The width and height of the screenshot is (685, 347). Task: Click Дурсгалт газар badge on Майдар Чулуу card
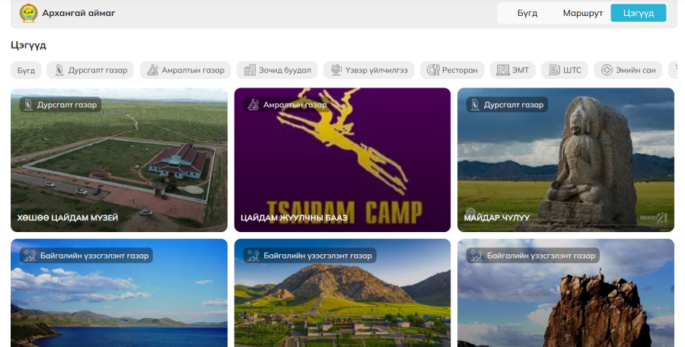pos(507,105)
